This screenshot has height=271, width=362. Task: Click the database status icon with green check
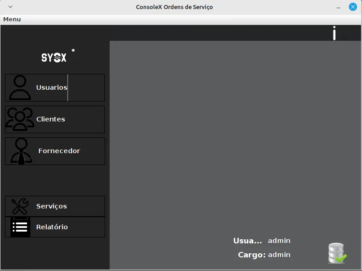point(337,253)
